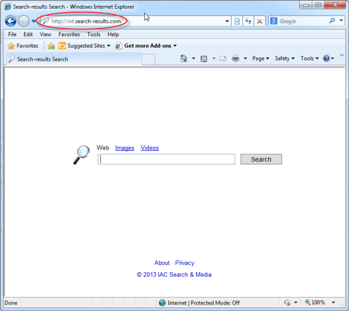Open the View menu
Image resolution: width=349 pixels, height=311 pixels.
(45, 34)
